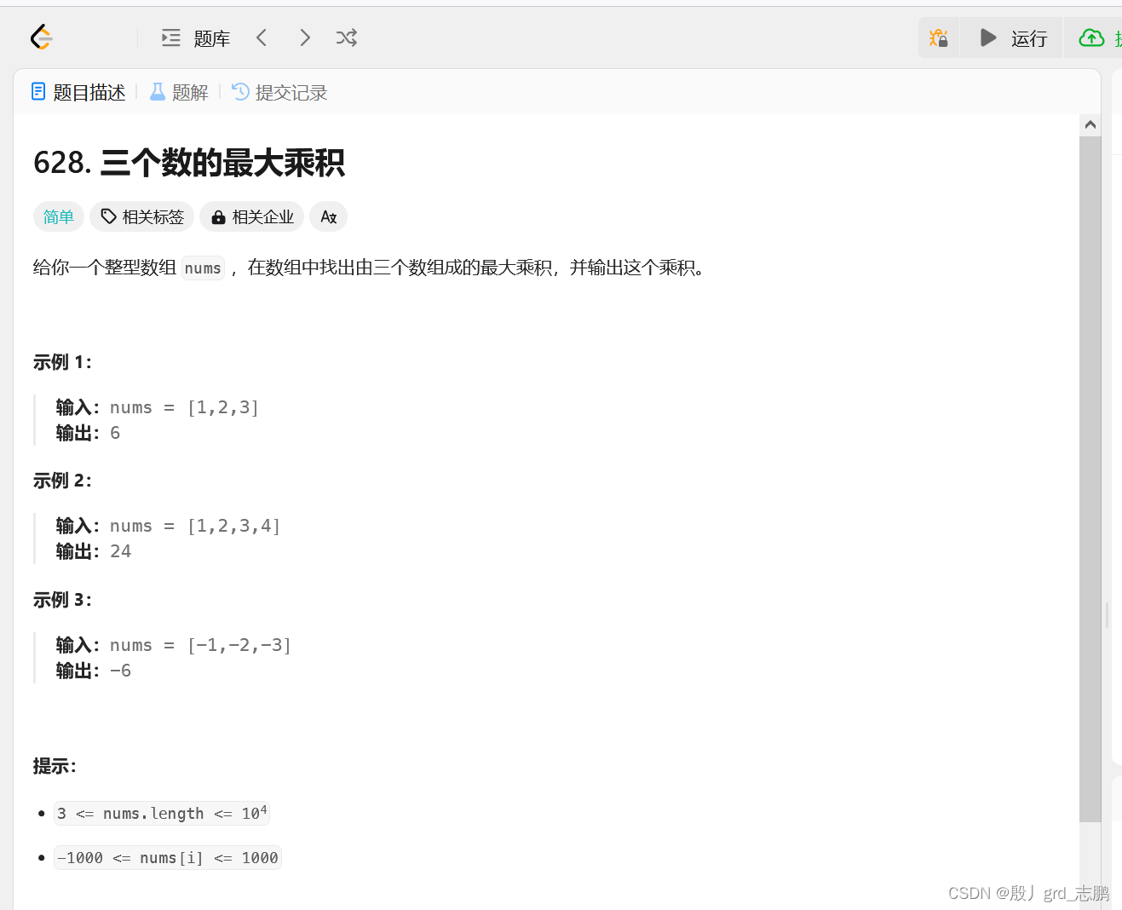This screenshot has width=1122, height=910.
Task: Click the inline code word nums
Action: pyautogui.click(x=203, y=268)
